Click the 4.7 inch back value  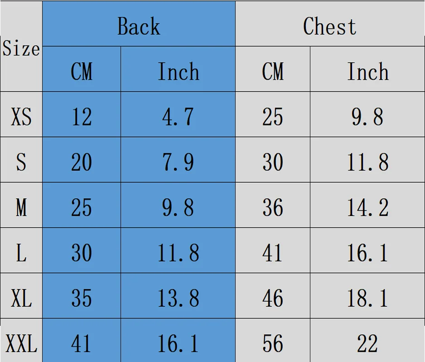tap(178, 117)
